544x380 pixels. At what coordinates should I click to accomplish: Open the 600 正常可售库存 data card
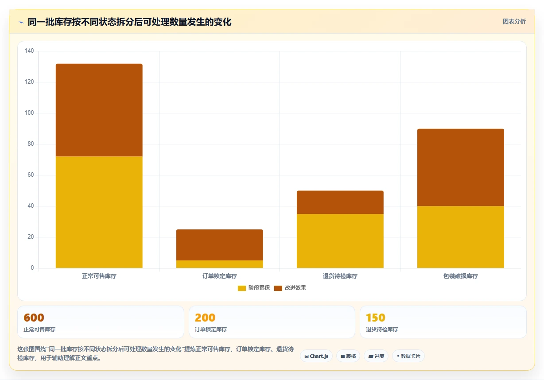pyautogui.click(x=101, y=322)
